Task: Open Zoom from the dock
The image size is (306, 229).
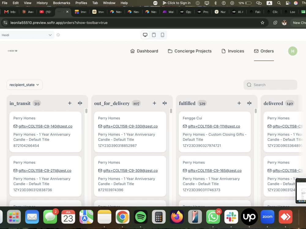Action: point(267,217)
